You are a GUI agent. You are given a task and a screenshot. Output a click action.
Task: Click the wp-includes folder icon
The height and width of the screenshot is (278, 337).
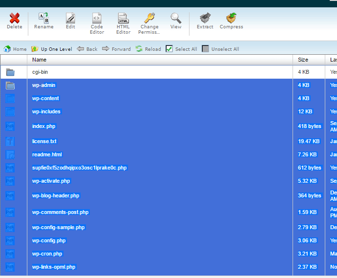click(x=10, y=112)
